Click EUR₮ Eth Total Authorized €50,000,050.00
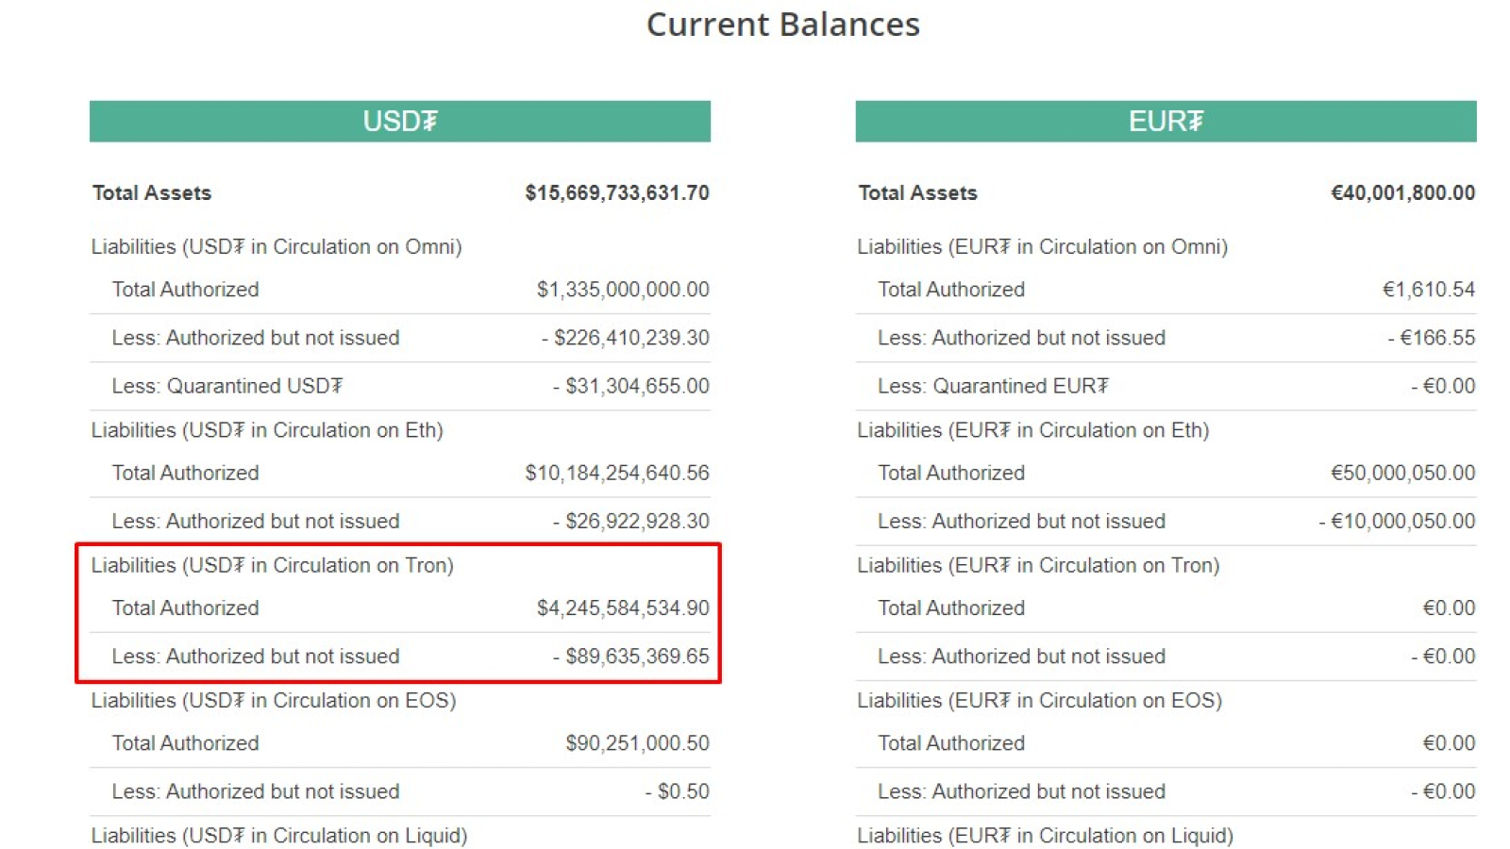The image size is (1510, 849). (x=1402, y=473)
